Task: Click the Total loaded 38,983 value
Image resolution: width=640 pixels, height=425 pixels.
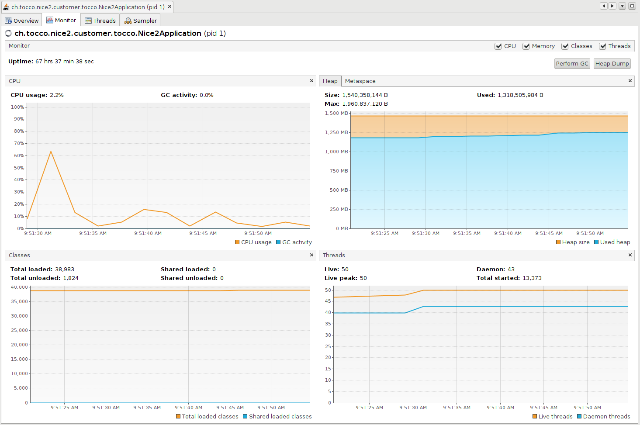Action: 65,270
